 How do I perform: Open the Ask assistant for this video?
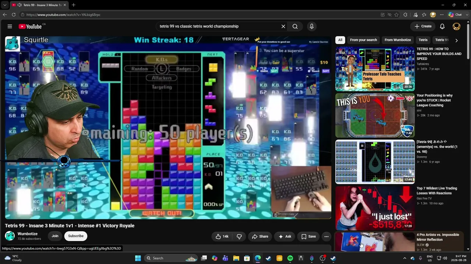click(x=285, y=236)
